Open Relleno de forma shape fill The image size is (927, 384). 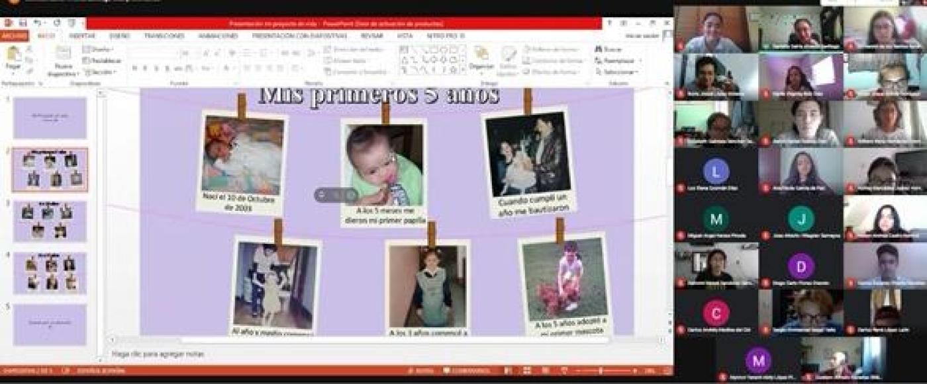[551, 49]
